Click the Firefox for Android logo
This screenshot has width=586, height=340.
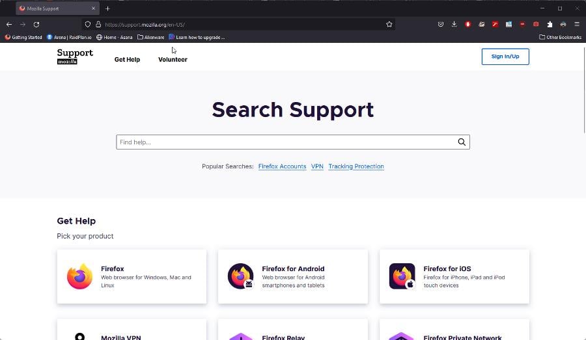(241, 276)
